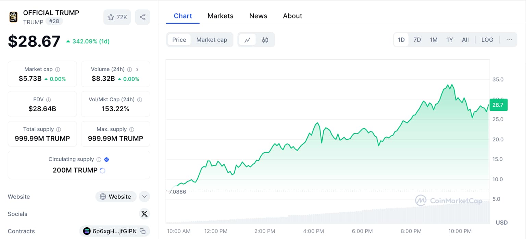Screen dimensions: 526x239
Task: Click the $28.64B FDV value
Action: pyautogui.click(x=42, y=109)
